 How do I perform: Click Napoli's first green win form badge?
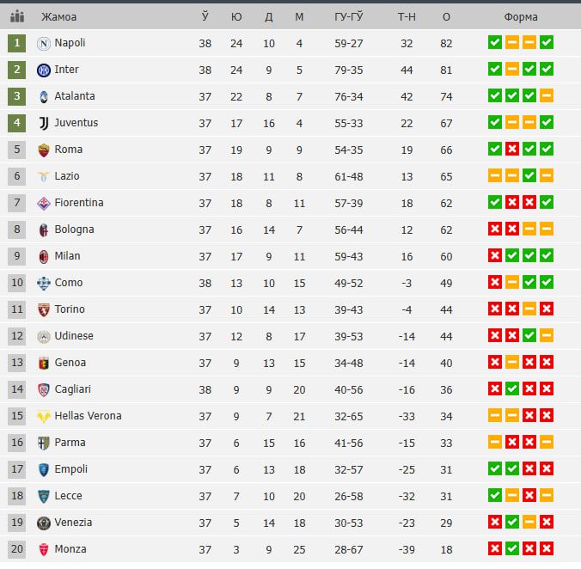495,43
